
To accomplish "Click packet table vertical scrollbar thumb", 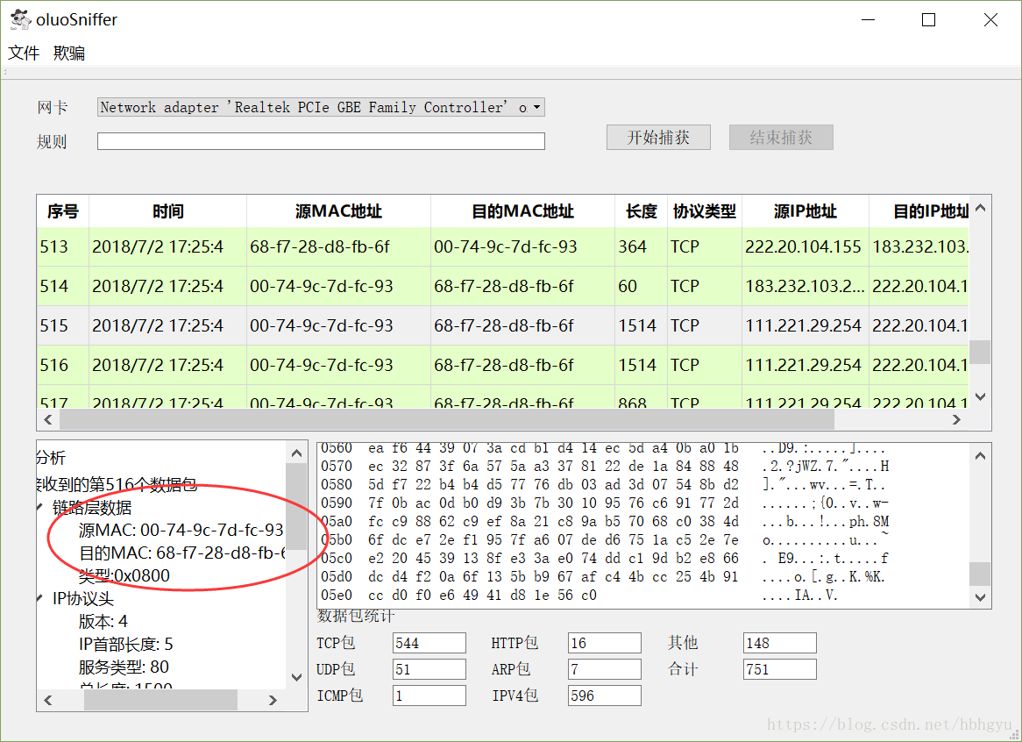I will click(980, 352).
